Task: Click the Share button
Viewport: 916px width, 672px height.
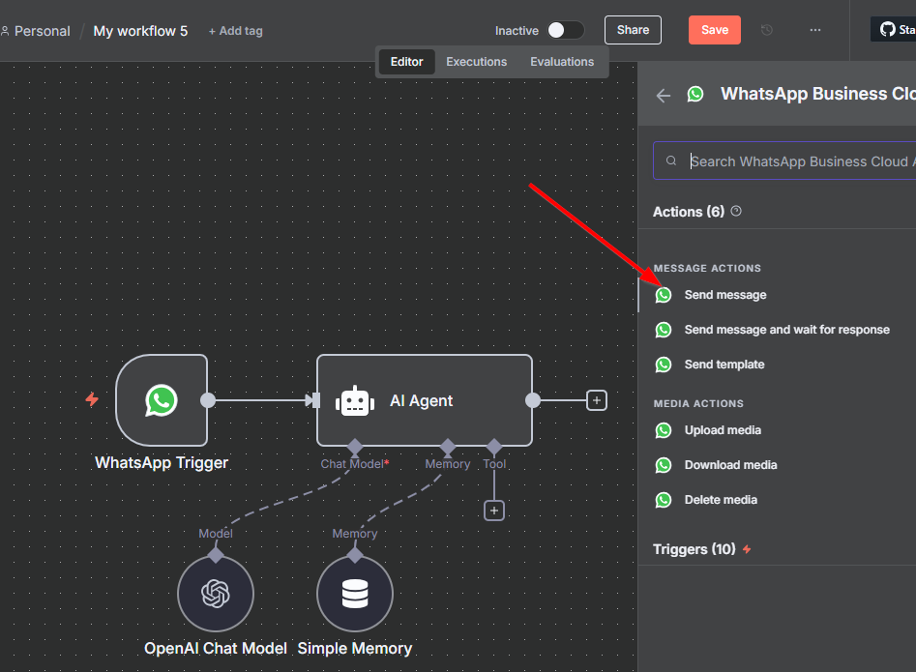Action: point(633,30)
